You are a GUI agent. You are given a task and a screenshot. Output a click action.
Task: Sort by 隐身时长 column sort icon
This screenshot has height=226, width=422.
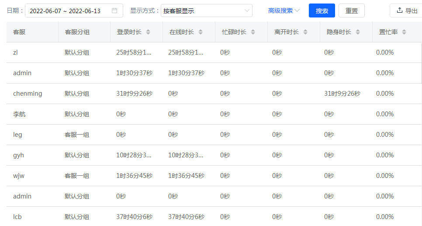(x=358, y=32)
